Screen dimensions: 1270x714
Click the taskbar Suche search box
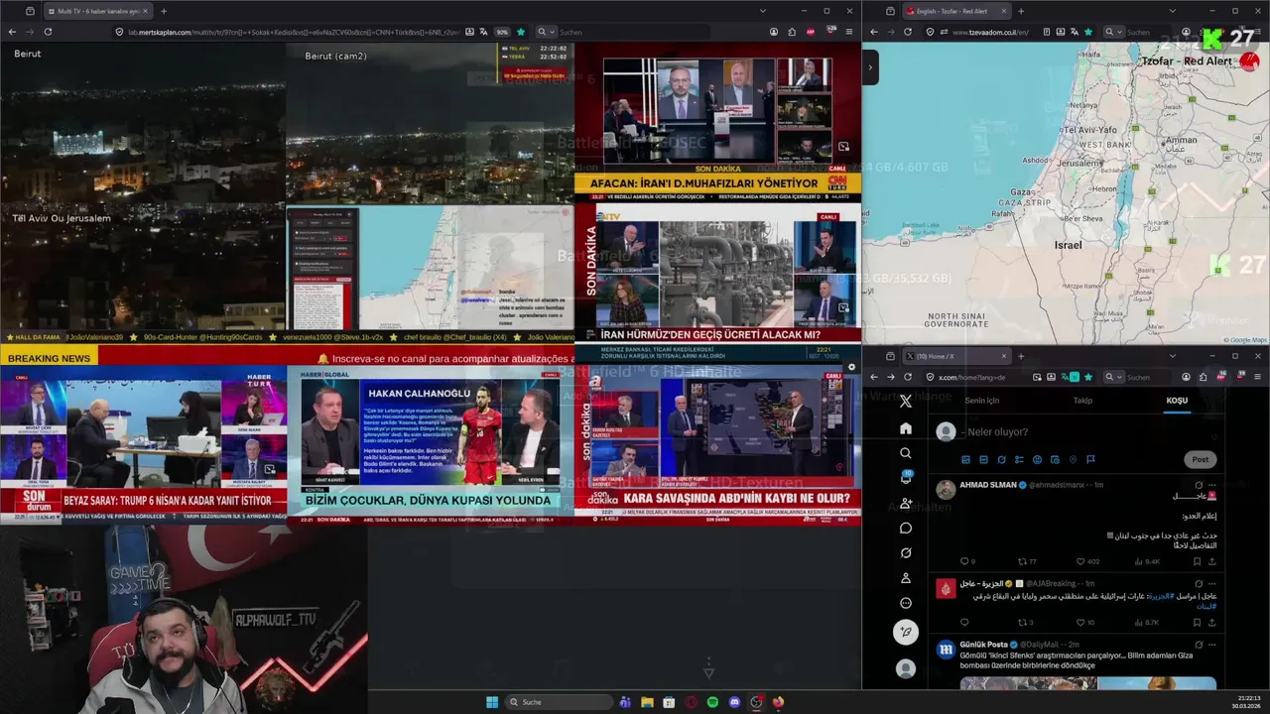pyautogui.click(x=559, y=702)
